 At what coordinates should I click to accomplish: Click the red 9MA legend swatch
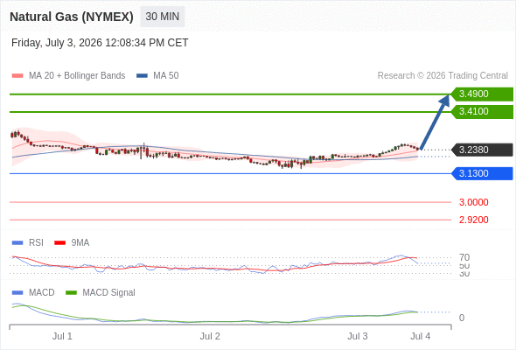59,243
